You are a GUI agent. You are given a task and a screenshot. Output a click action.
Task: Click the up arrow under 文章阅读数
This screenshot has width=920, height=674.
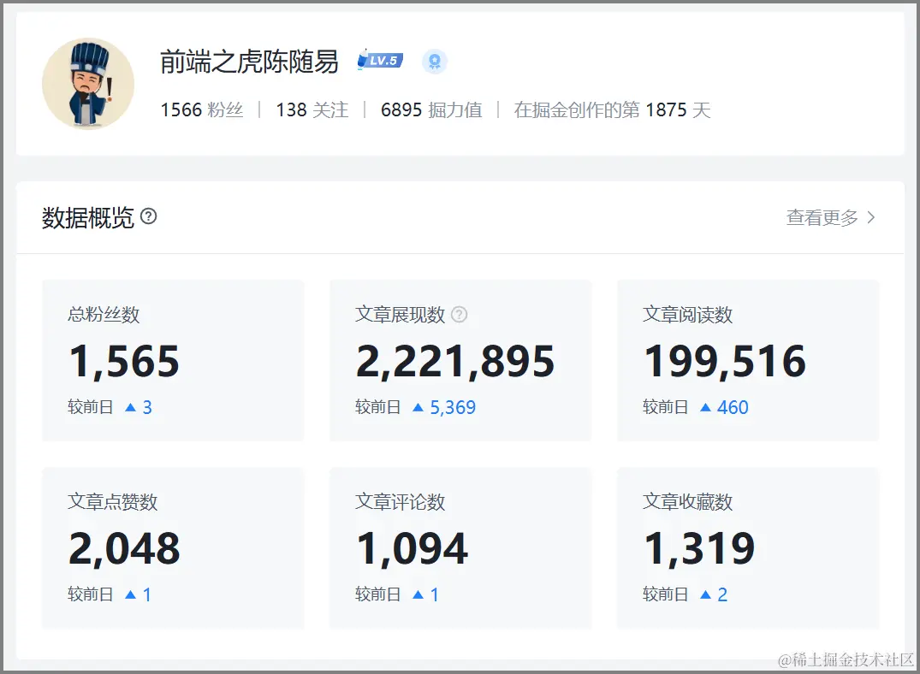pos(706,407)
